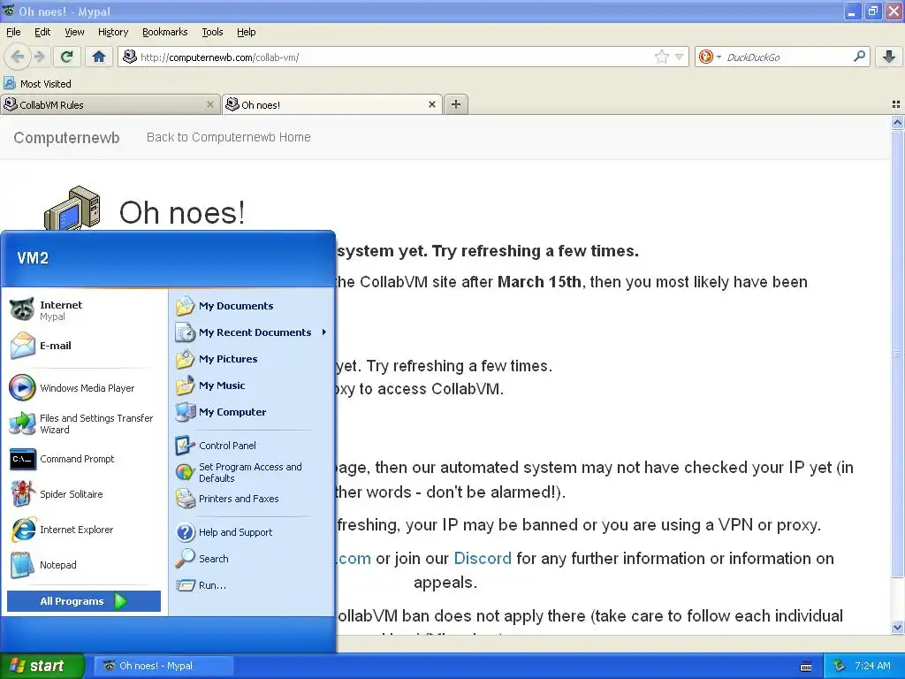Open the search engine selector dropdown
This screenshot has width=905, height=679.
(710, 57)
